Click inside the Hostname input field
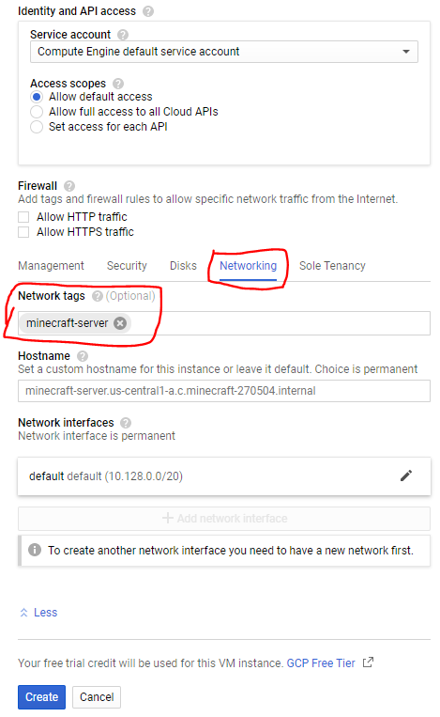Screen dimensions: 440x717 point(224,391)
